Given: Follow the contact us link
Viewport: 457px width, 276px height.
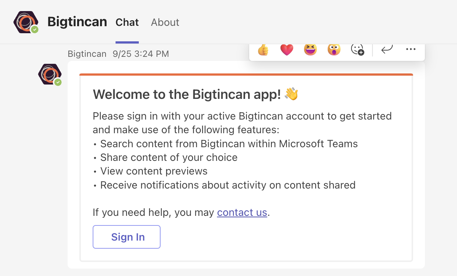Looking at the screenshot, I should pos(242,213).
